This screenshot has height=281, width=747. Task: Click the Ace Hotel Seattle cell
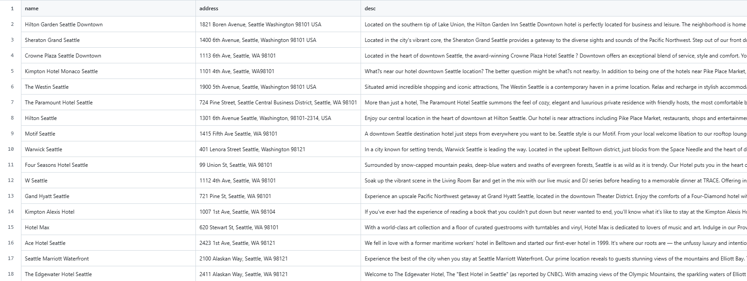click(108, 243)
